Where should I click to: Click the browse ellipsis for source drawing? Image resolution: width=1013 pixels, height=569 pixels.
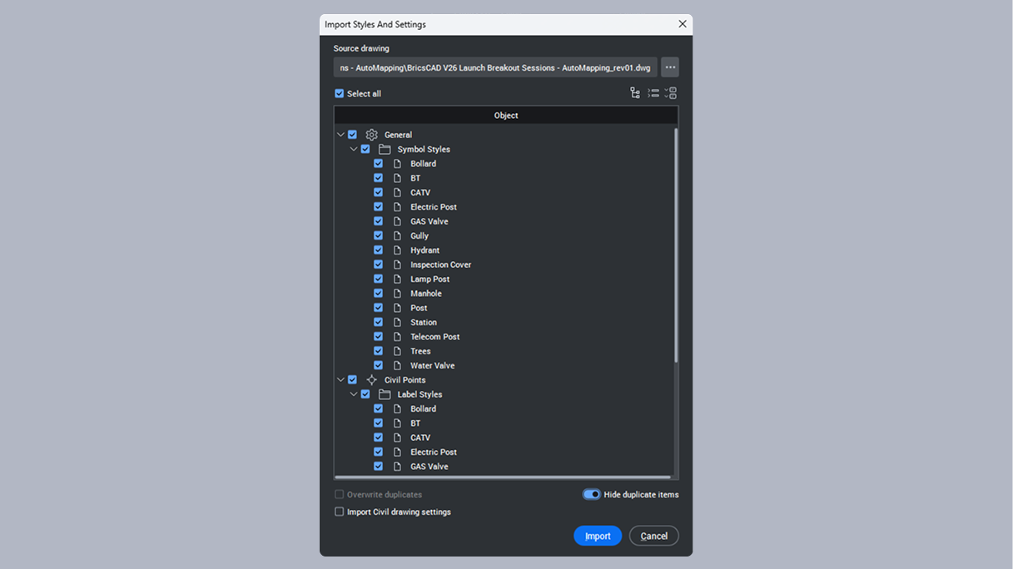click(x=669, y=67)
